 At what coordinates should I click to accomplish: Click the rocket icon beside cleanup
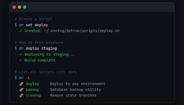coord(22,95)
